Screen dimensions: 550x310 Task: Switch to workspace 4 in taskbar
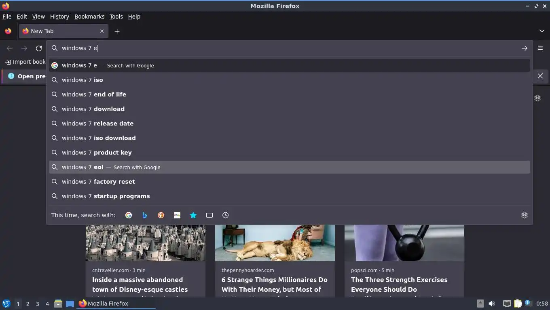click(x=47, y=304)
